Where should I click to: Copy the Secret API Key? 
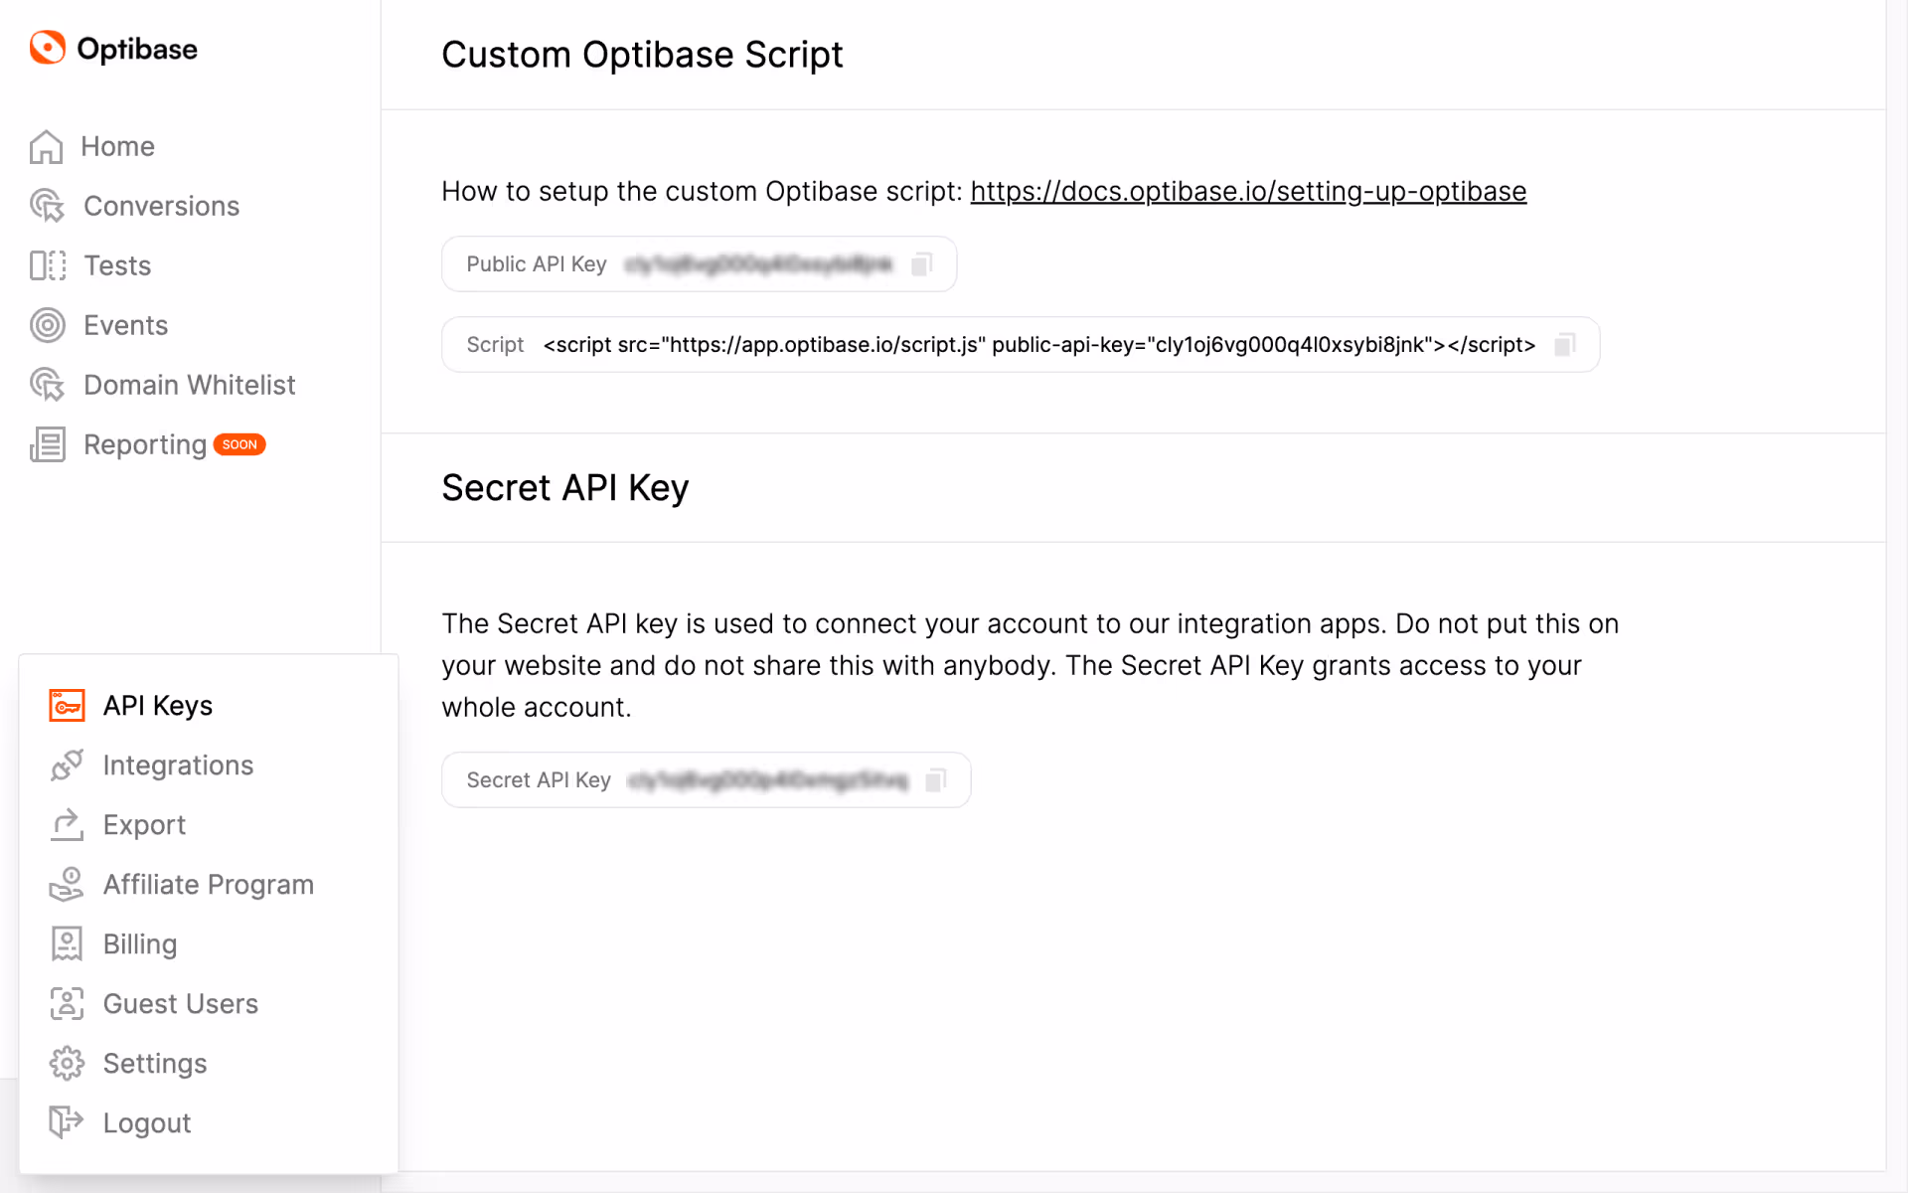click(935, 780)
